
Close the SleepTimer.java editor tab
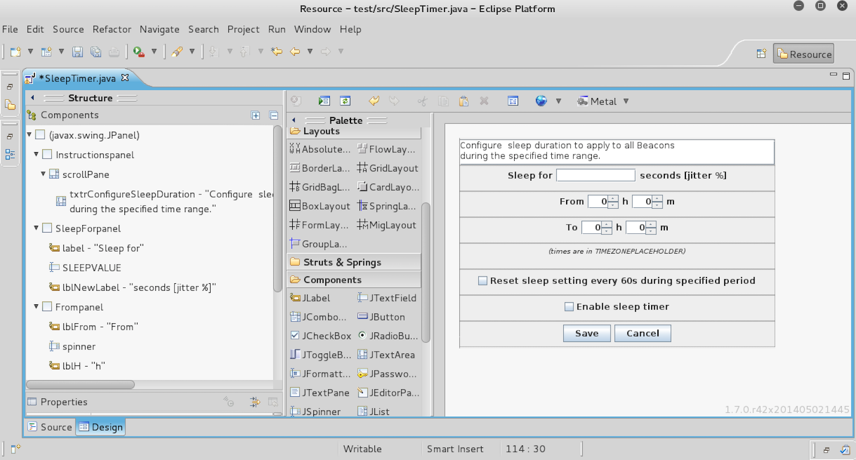click(x=126, y=78)
